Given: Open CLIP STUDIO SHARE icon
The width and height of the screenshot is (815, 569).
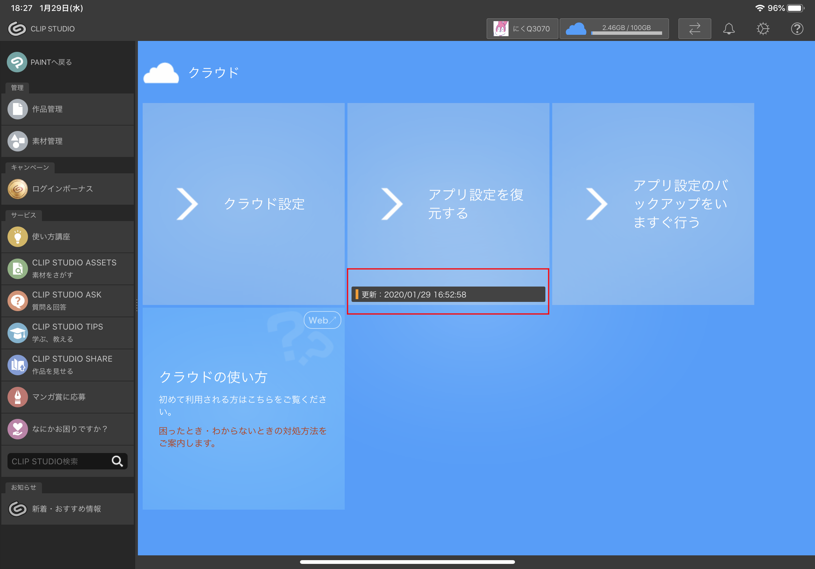Looking at the screenshot, I should click(x=17, y=365).
